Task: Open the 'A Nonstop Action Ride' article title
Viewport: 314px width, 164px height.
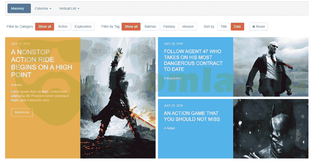Action: pos(41,63)
